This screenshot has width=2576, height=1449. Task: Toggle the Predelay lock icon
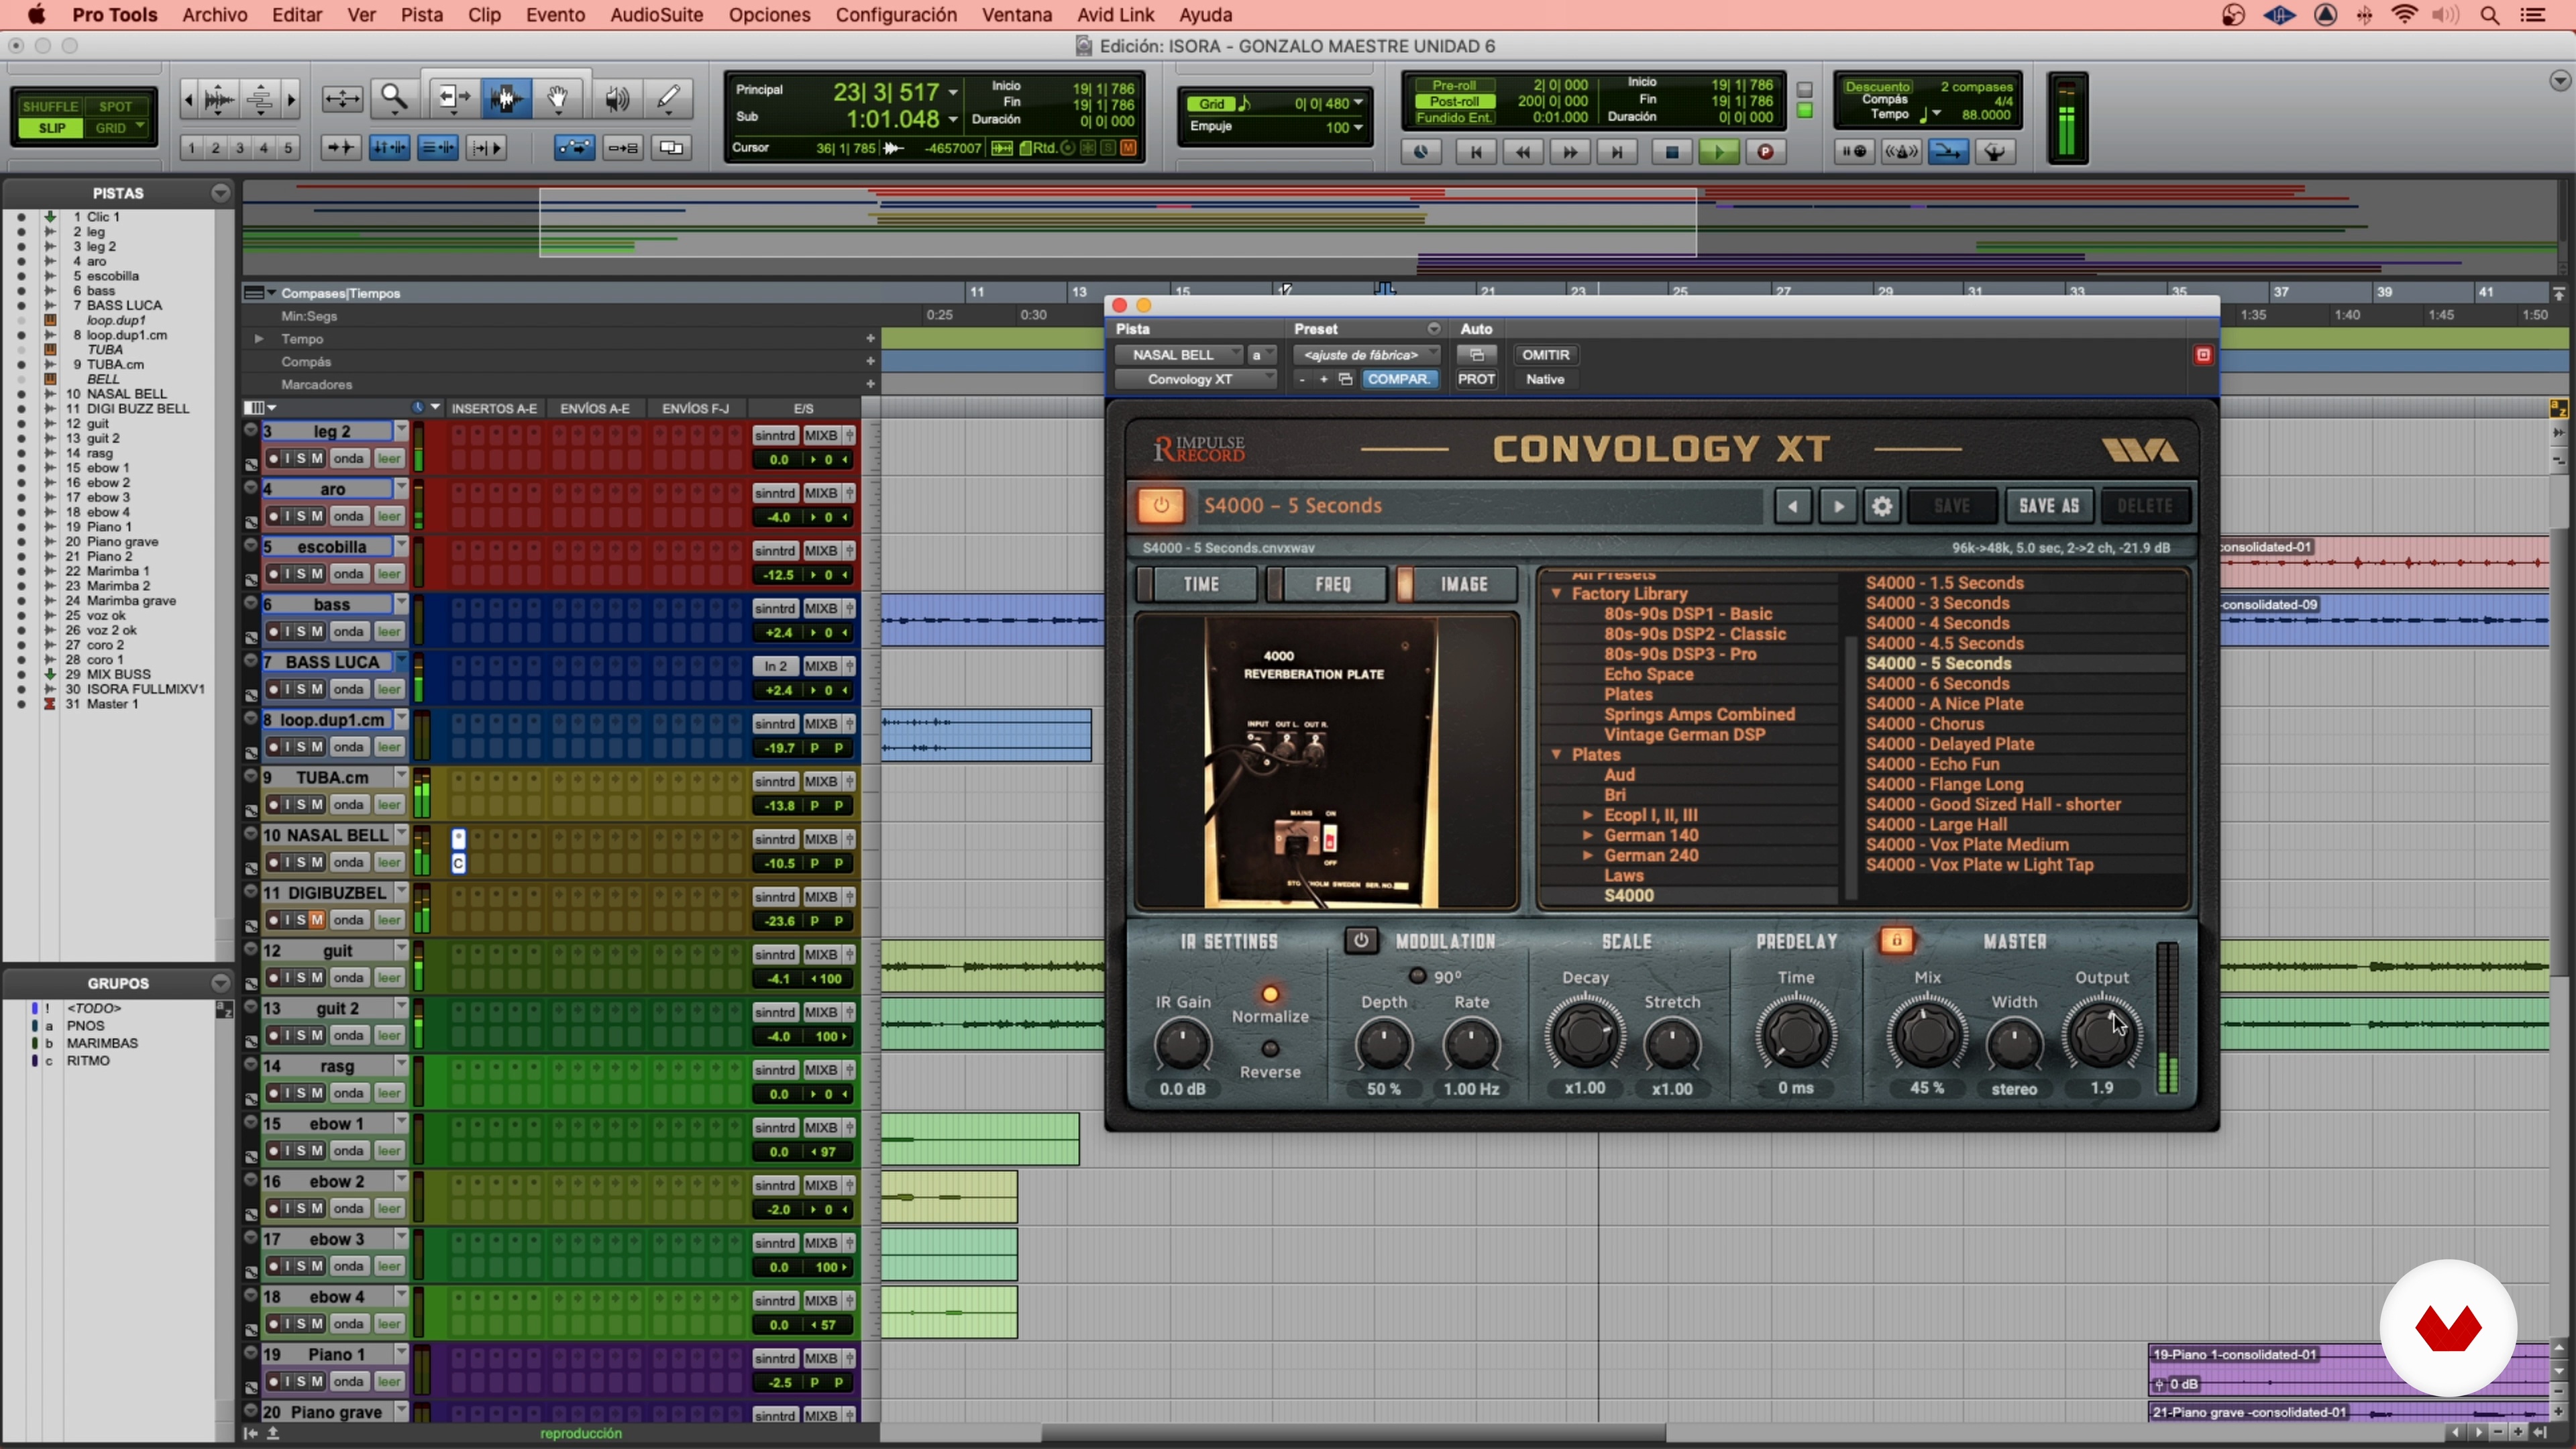click(1896, 940)
